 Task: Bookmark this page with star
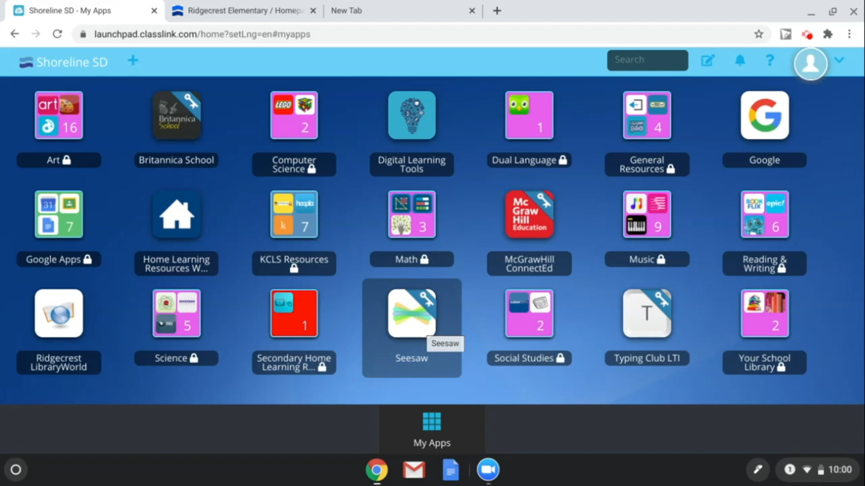[759, 34]
